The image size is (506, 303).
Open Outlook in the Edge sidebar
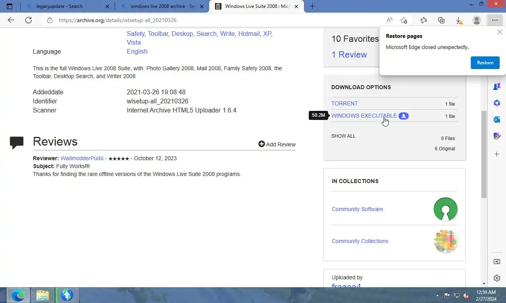(497, 120)
